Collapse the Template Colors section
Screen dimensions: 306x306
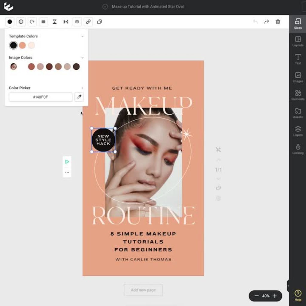pyautogui.click(x=82, y=36)
